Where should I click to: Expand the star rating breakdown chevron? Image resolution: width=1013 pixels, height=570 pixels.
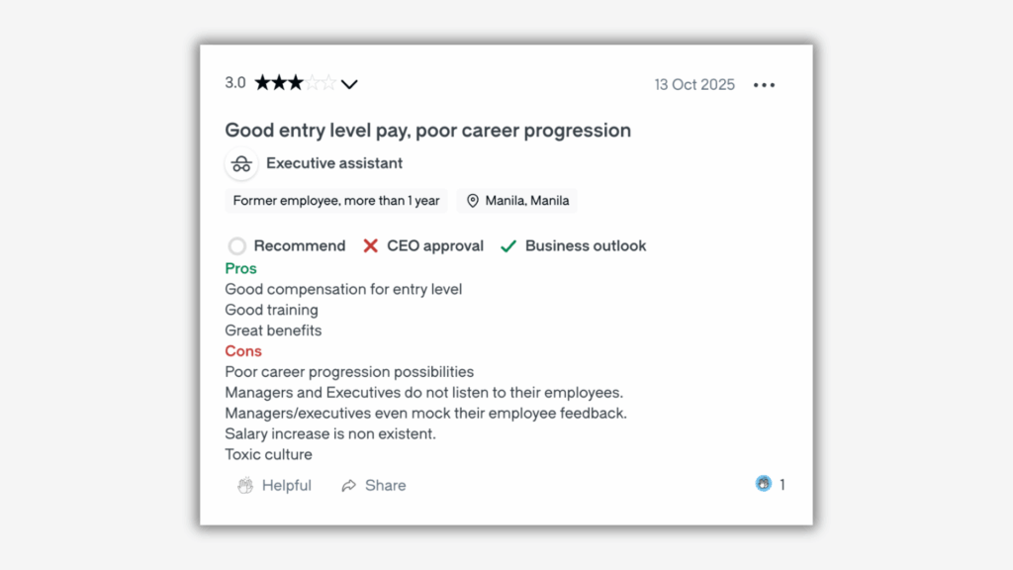click(350, 84)
